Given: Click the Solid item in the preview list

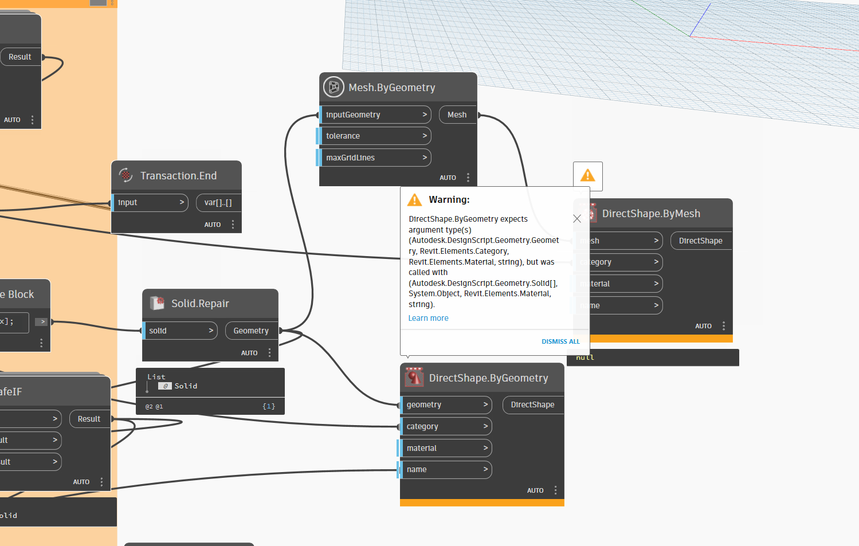Looking at the screenshot, I should [186, 386].
